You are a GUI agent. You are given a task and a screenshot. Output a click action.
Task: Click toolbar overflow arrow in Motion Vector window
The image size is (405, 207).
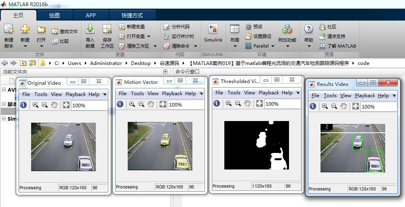[x=201, y=93]
